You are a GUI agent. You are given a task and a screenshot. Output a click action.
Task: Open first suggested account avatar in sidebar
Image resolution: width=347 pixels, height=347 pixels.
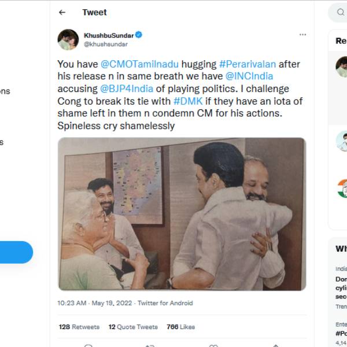click(x=342, y=67)
